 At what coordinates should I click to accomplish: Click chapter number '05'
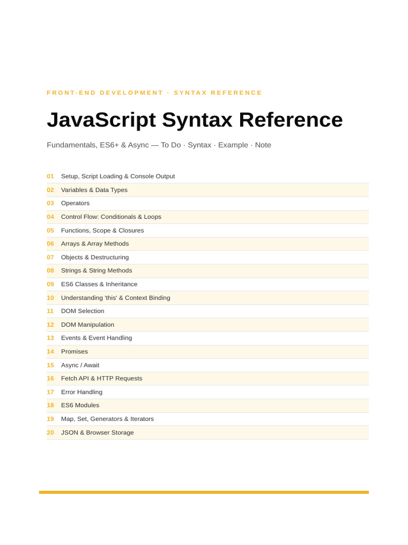pos(50,230)
